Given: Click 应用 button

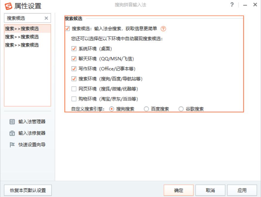Looking at the screenshot, I should click(x=242, y=190).
